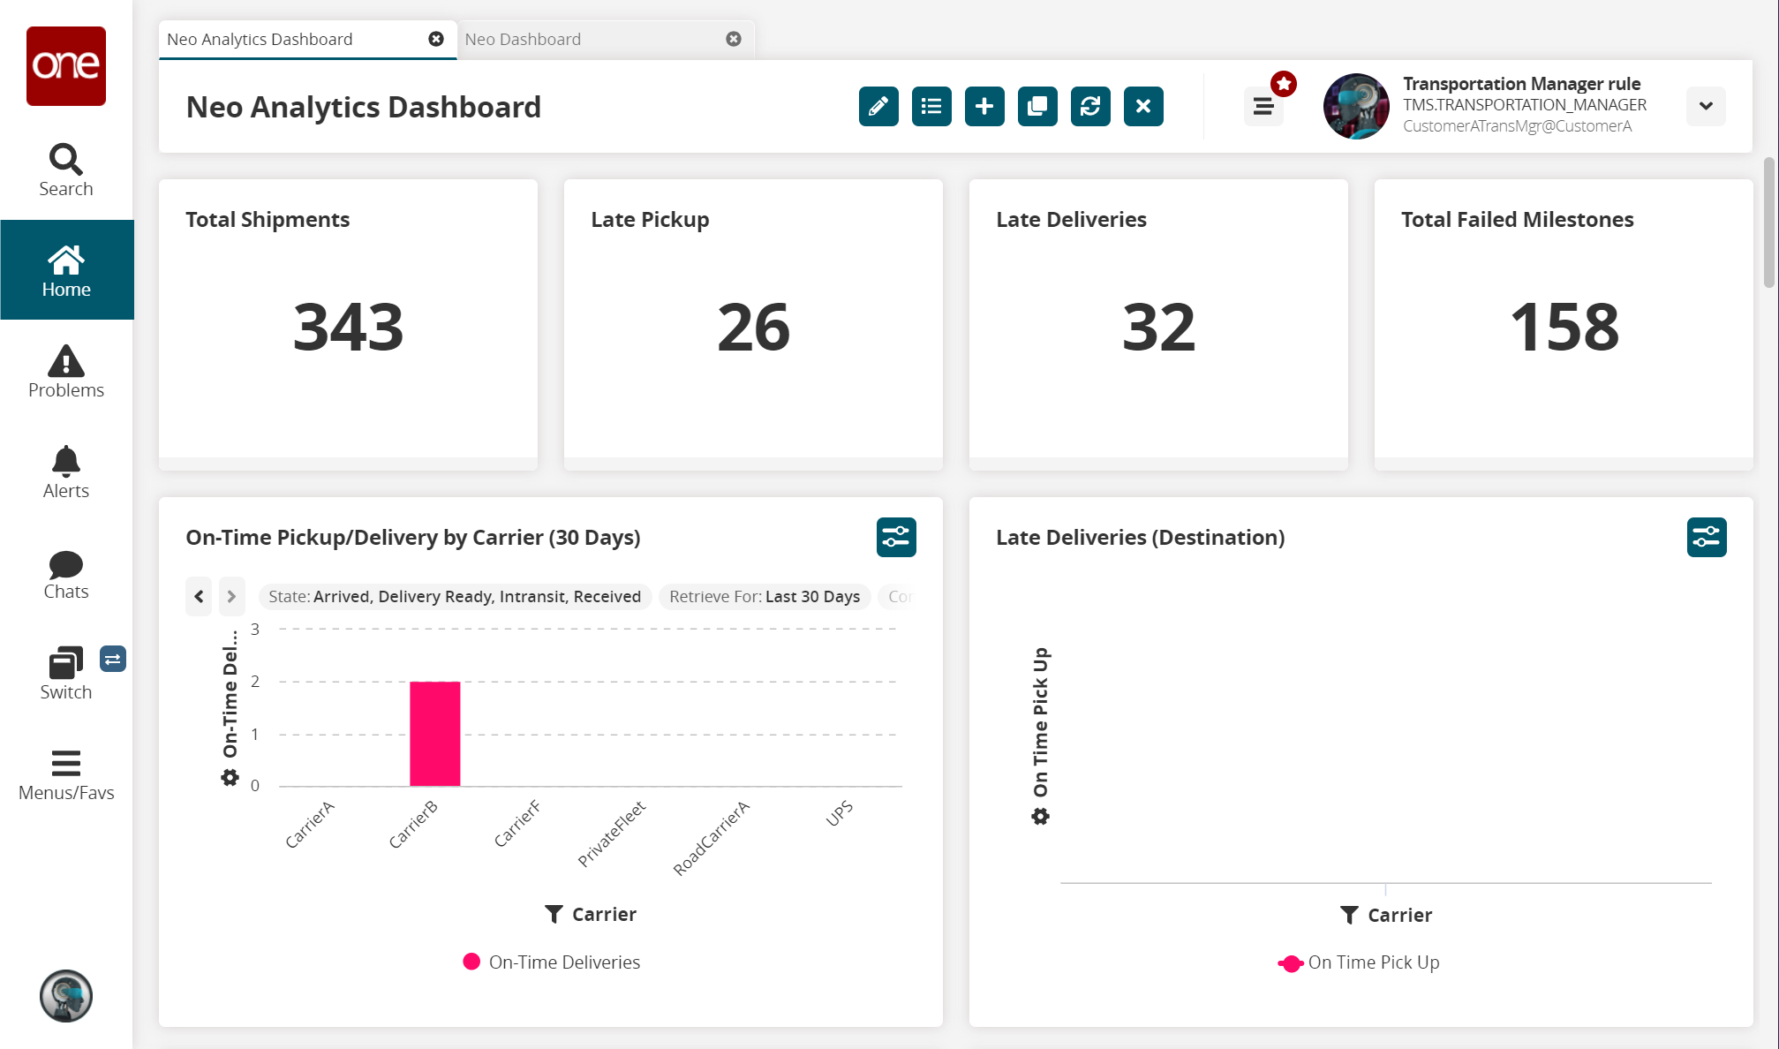Click the add new widget plus icon

[984, 106]
